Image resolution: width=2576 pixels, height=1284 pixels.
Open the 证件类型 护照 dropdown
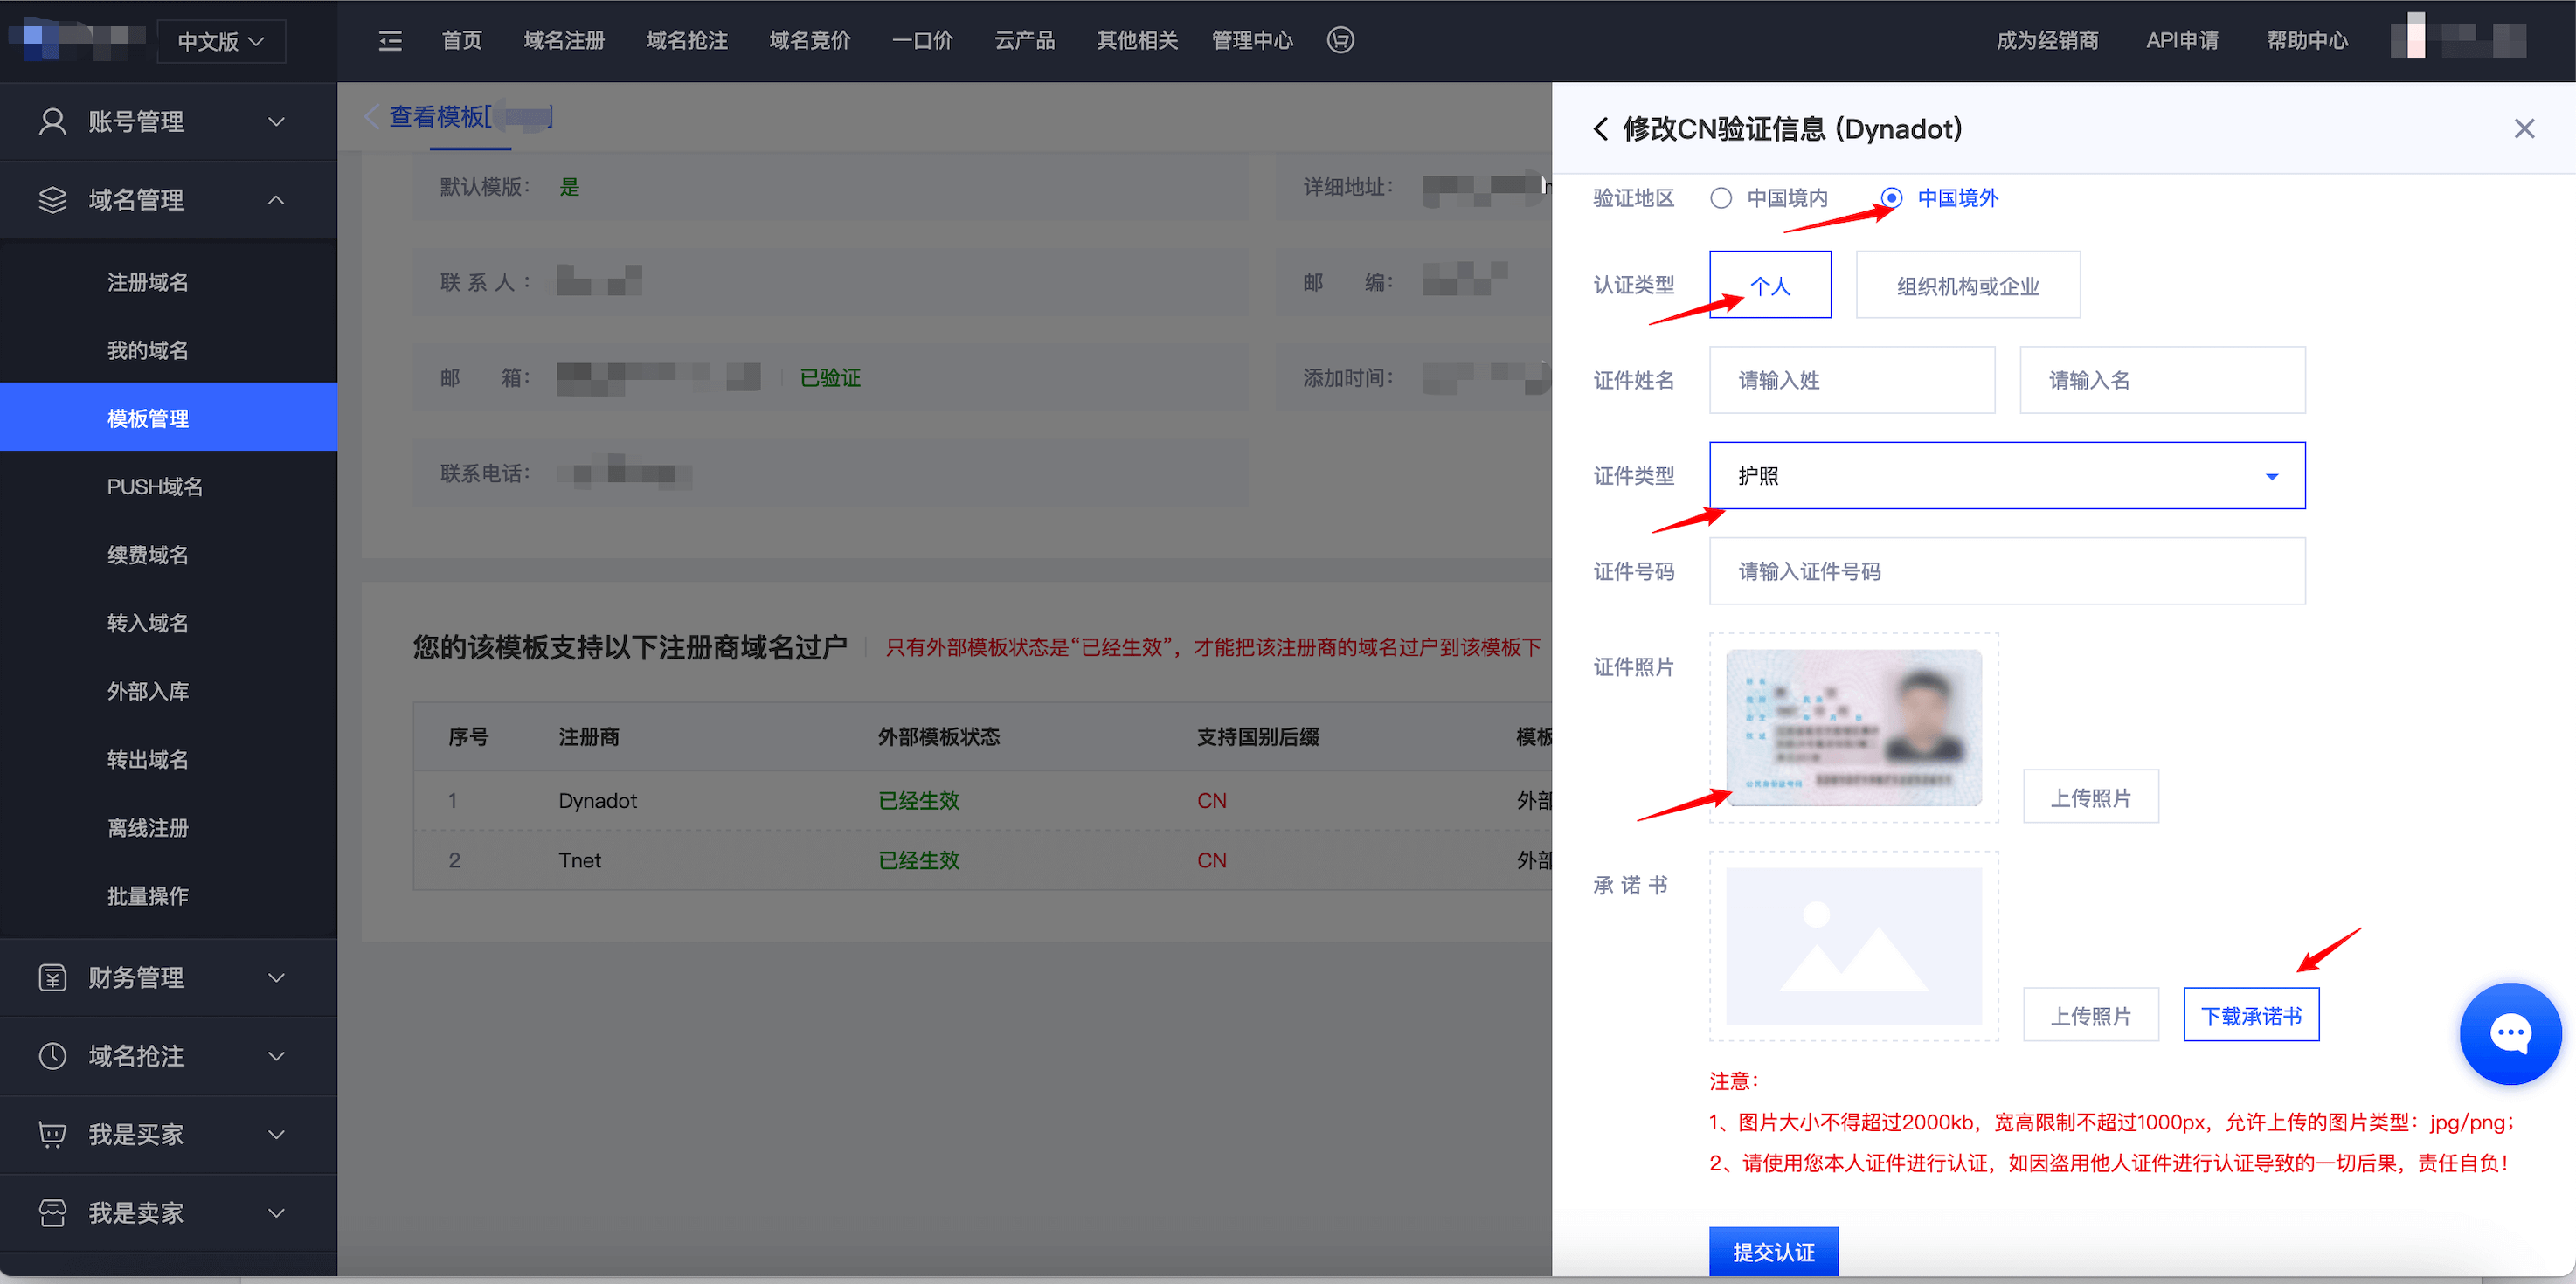pos(2006,476)
